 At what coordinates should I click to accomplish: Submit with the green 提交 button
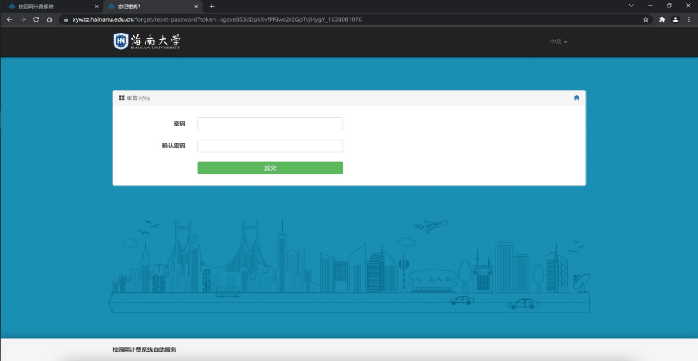(270, 168)
